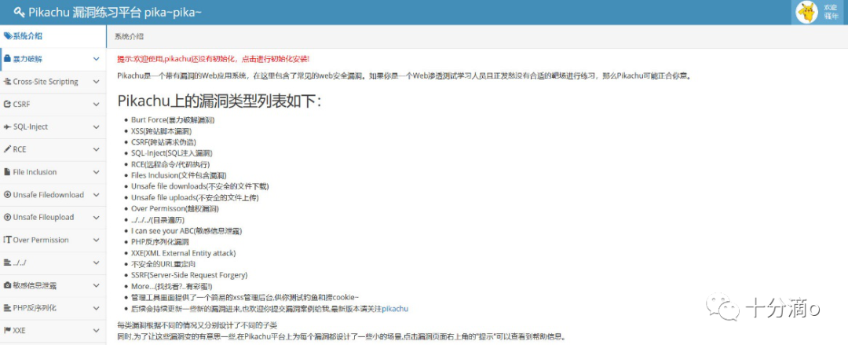This screenshot has width=848, height=345.
Task: Expand the 暴力破解 chevron
Action: coord(97,59)
